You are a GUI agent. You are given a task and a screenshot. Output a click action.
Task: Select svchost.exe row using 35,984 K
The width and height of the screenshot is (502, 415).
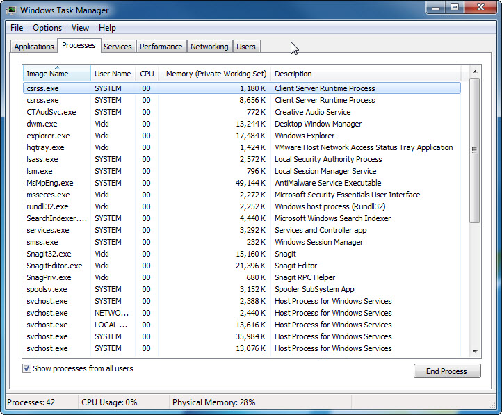click(x=242, y=337)
